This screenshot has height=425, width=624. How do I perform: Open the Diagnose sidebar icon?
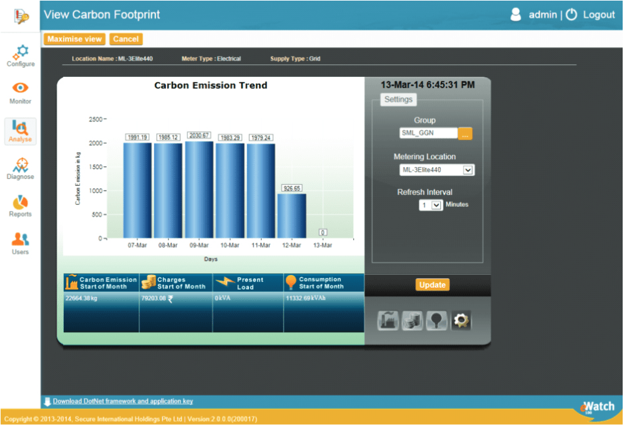(x=21, y=167)
